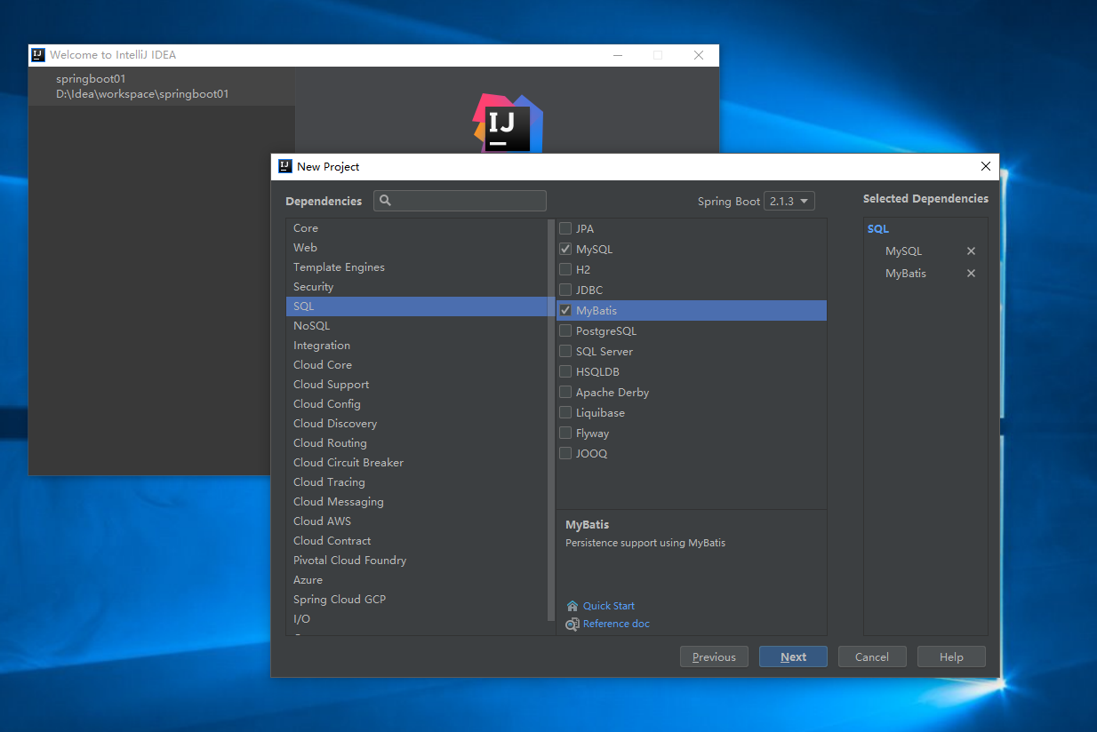Select the Core category
The height and width of the screenshot is (732, 1097).
tap(416, 228)
